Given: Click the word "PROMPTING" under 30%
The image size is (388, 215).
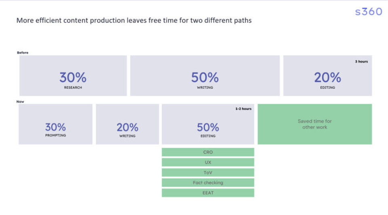Looking at the screenshot, I should pos(55,135).
